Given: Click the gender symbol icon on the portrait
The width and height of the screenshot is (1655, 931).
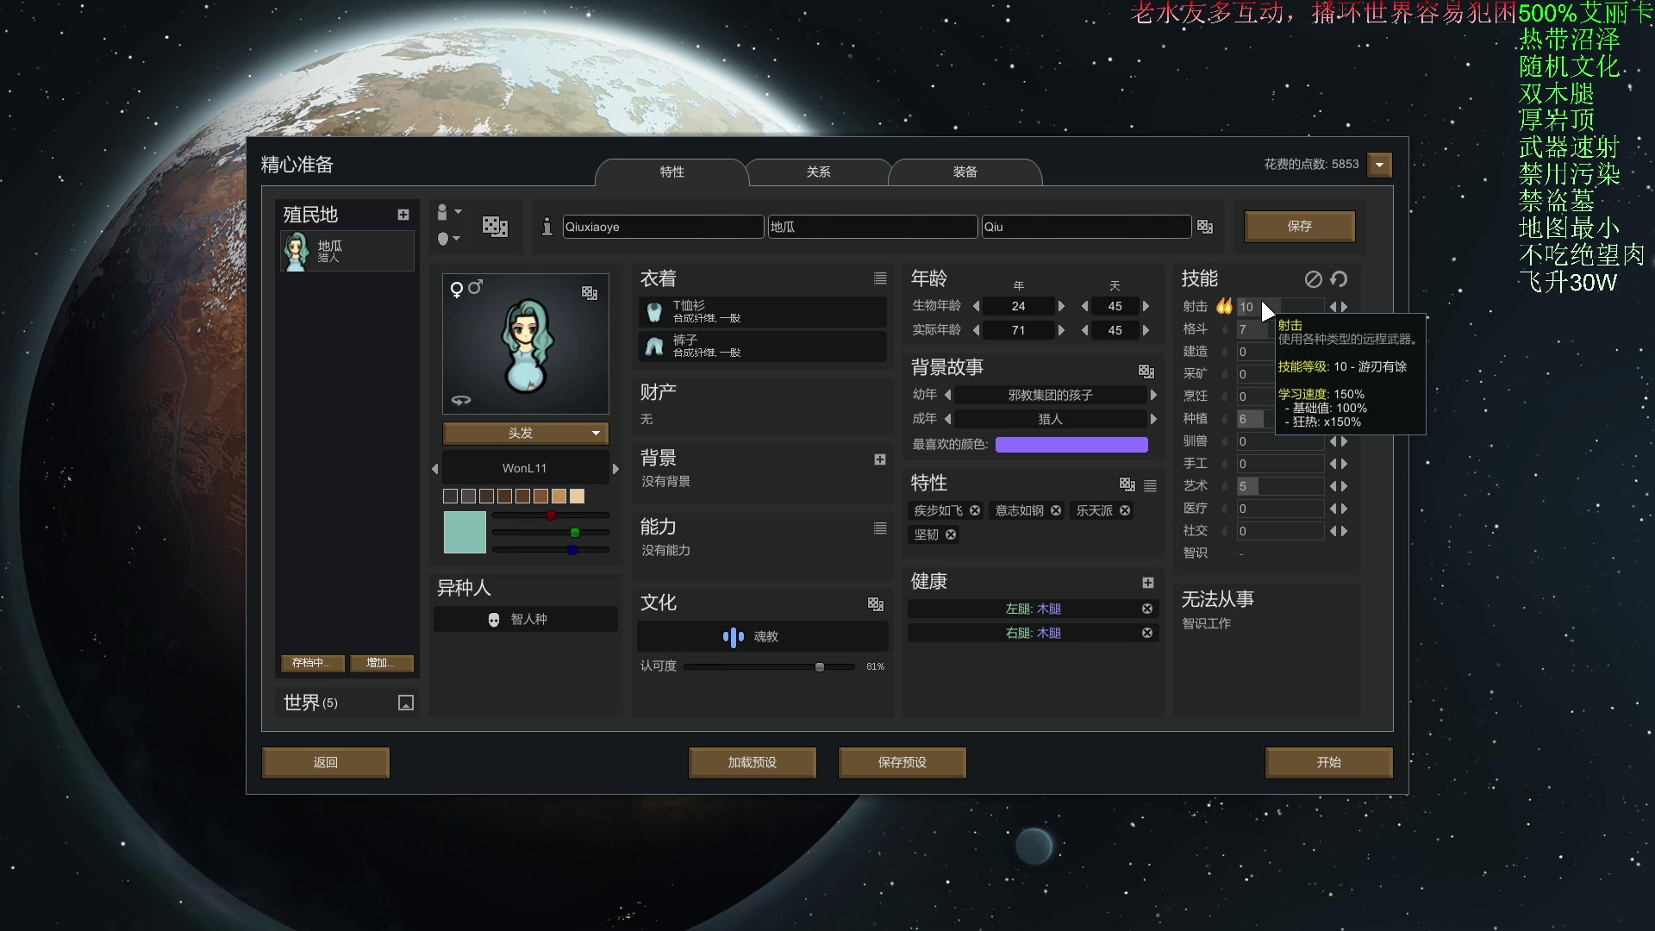Looking at the screenshot, I should coord(465,289).
